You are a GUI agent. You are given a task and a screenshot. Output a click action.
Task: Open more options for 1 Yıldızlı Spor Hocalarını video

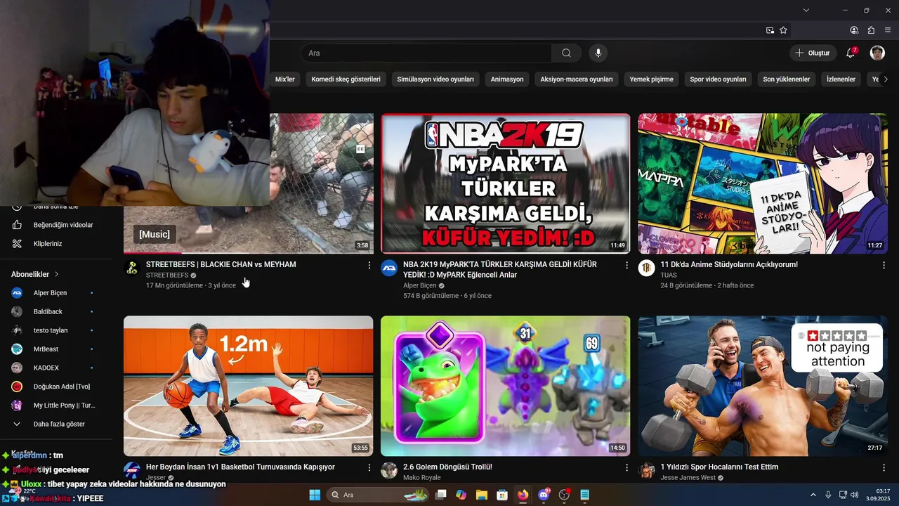pyautogui.click(x=884, y=467)
